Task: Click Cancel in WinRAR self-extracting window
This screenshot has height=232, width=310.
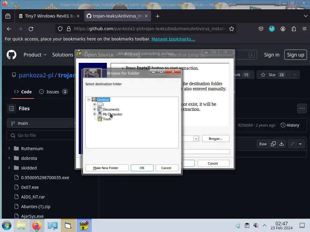Action: pyautogui.click(x=213, y=163)
